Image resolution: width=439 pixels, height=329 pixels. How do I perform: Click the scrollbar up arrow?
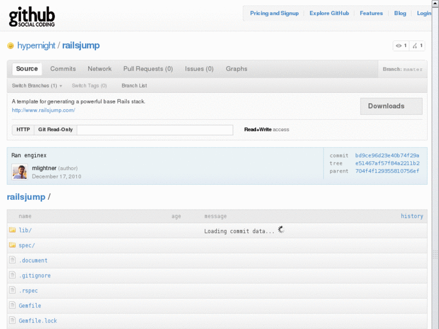(x=435, y=3)
